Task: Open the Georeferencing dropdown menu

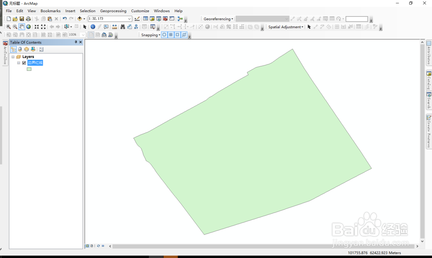Action: pos(218,19)
